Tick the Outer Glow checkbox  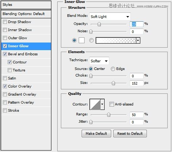click(x=5, y=38)
